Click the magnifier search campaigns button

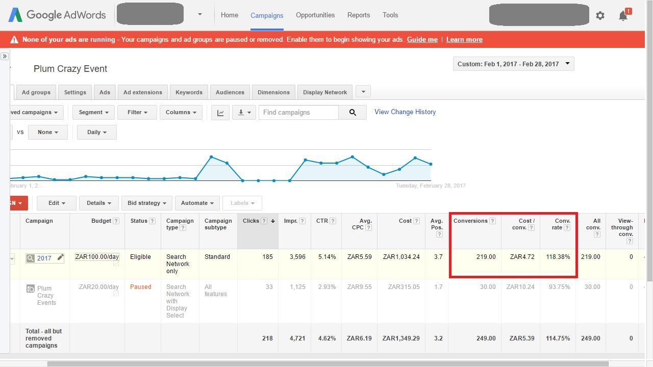tap(353, 113)
